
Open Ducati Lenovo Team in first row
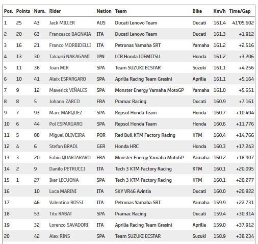click(136, 23)
